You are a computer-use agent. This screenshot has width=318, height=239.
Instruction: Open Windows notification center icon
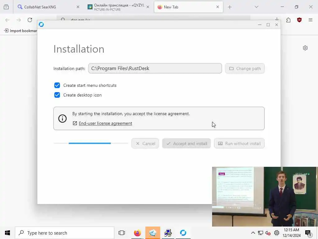tap(308, 233)
